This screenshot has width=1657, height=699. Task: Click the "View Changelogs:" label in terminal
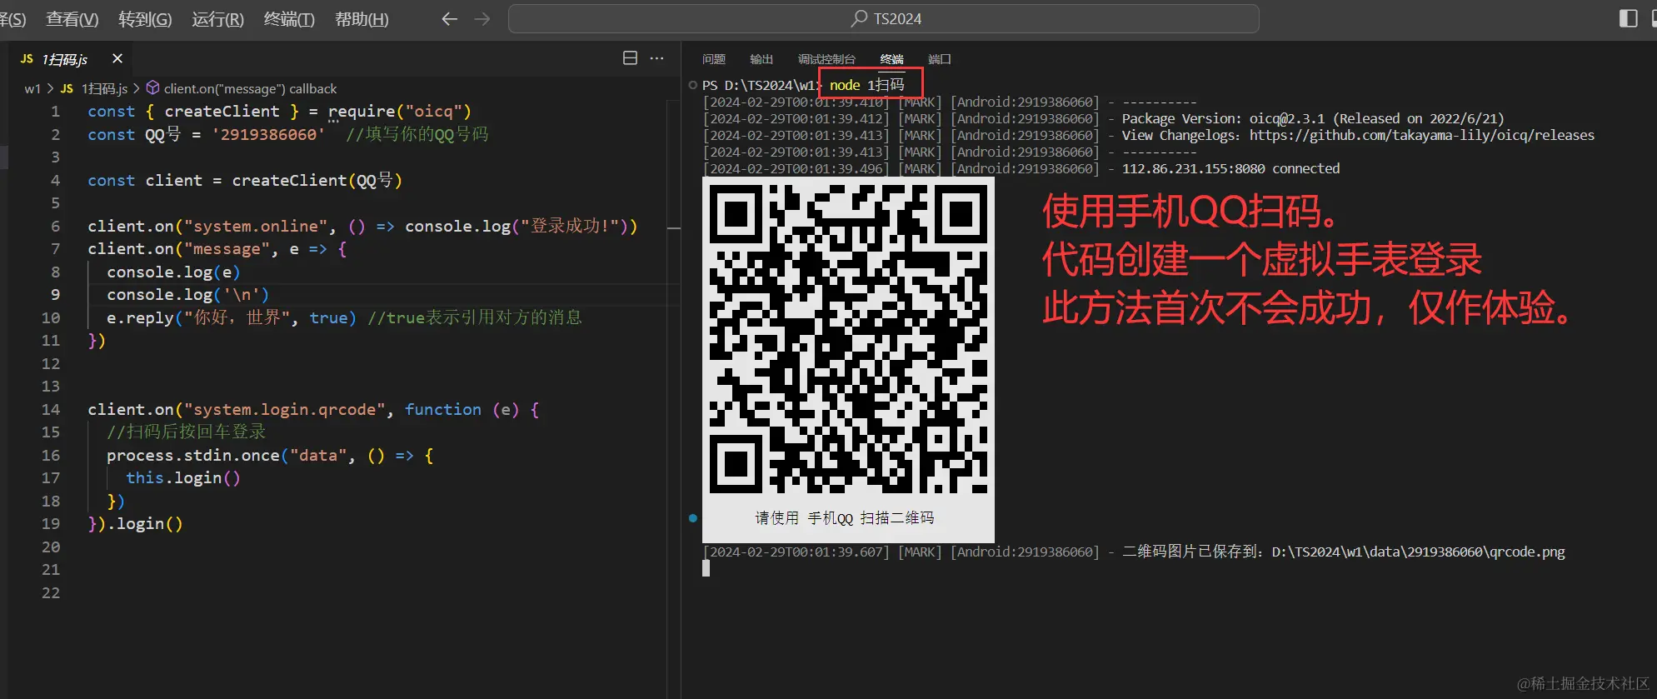click(1180, 135)
